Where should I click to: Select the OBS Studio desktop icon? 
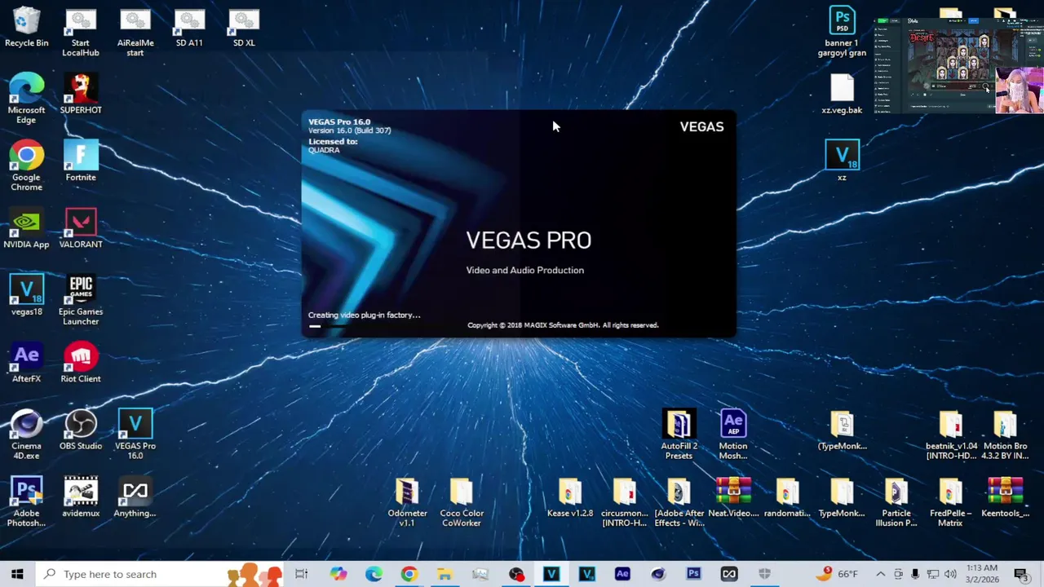click(x=81, y=430)
